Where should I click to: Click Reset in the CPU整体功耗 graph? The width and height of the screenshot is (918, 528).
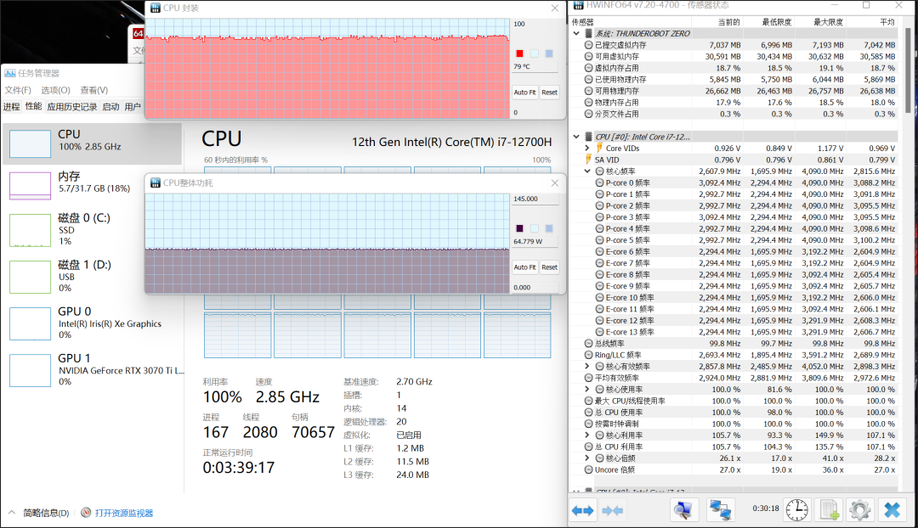point(549,267)
